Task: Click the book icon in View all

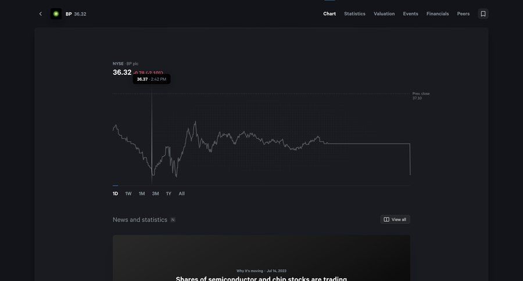Action: pyautogui.click(x=386, y=219)
